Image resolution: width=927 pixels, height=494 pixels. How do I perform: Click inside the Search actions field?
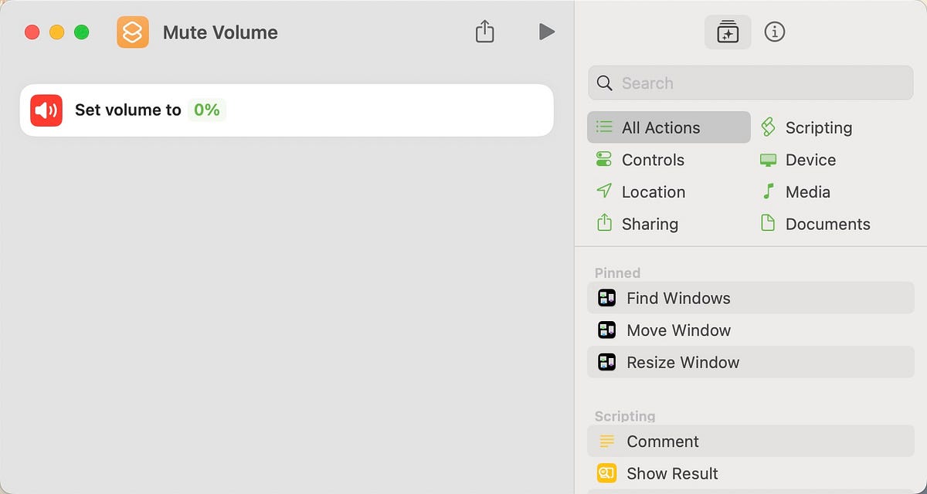(749, 83)
